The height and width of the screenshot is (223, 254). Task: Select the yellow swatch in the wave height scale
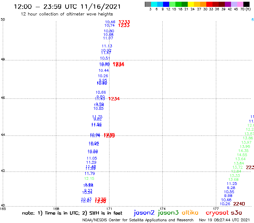[191, 4]
